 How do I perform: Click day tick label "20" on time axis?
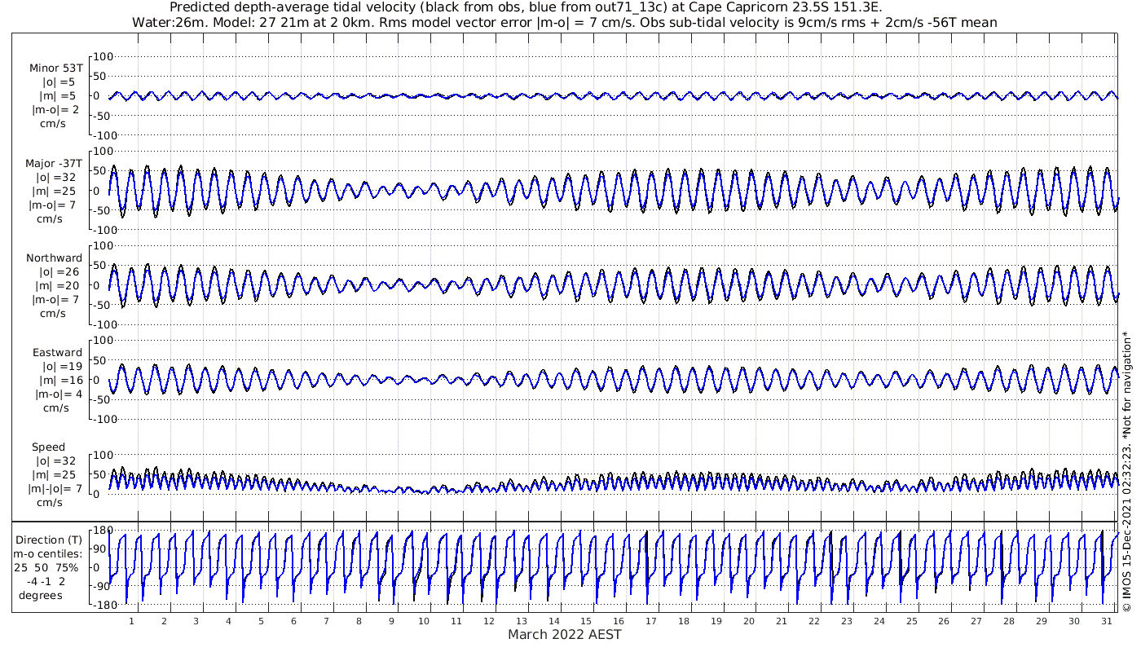[748, 621]
